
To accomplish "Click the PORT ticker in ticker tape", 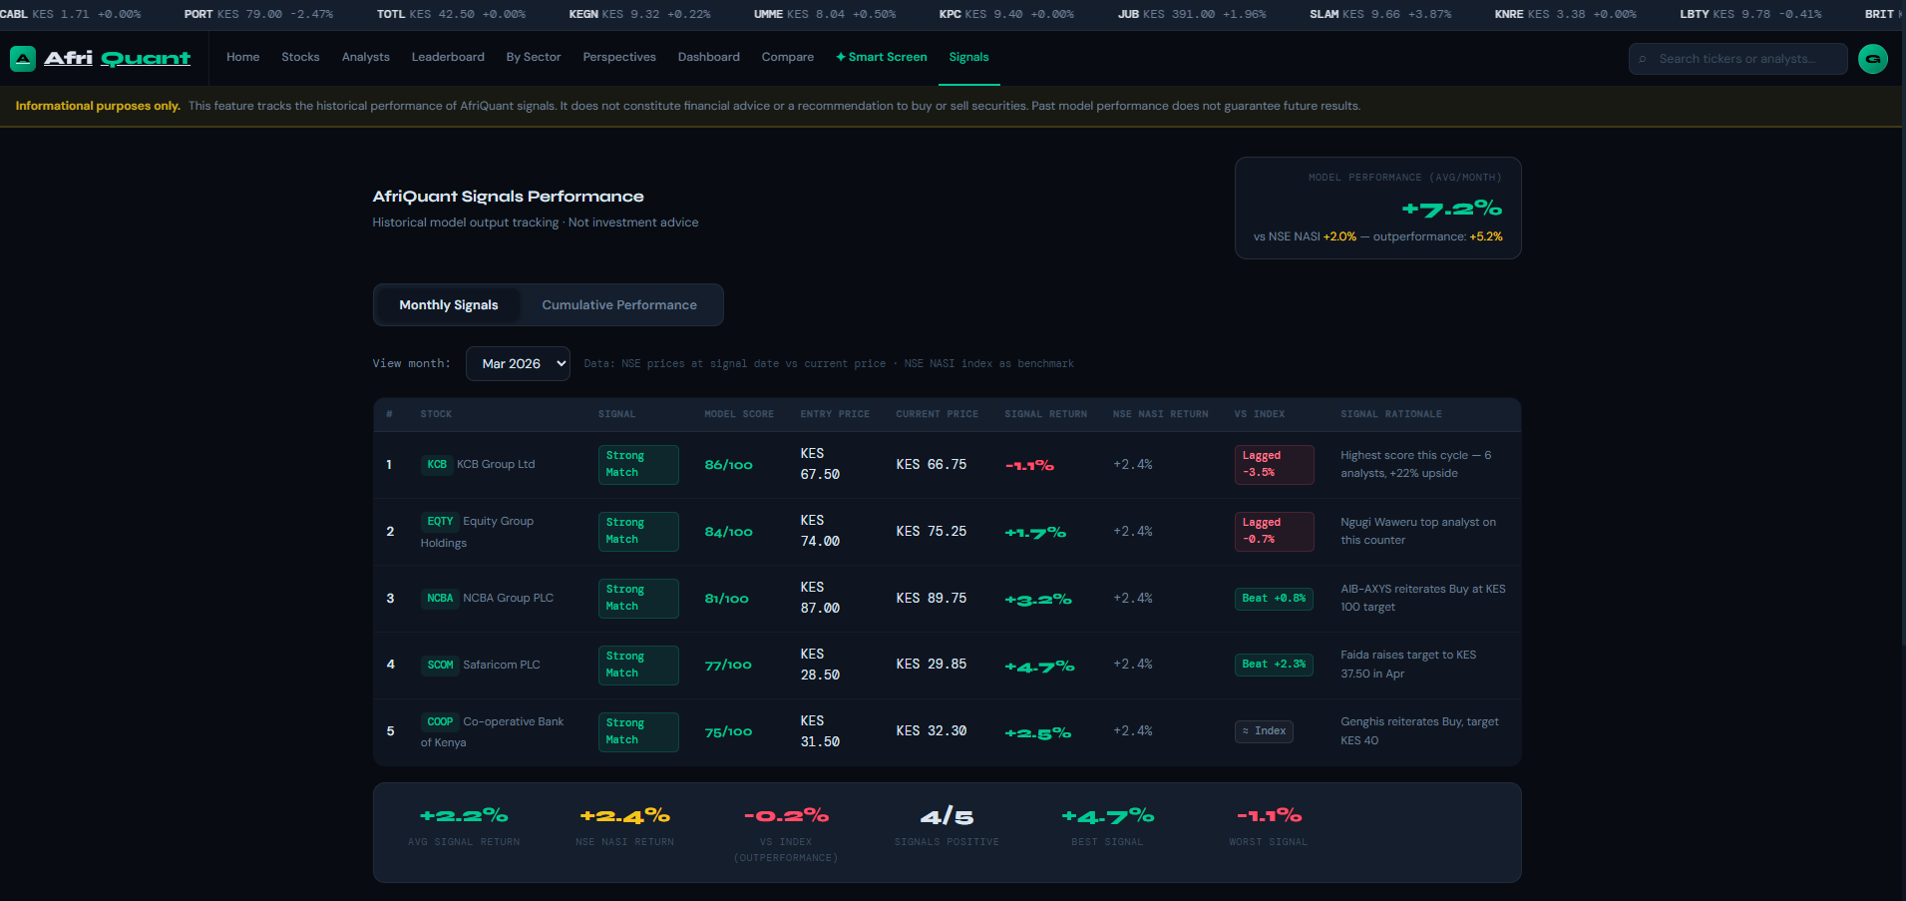I will (x=258, y=14).
